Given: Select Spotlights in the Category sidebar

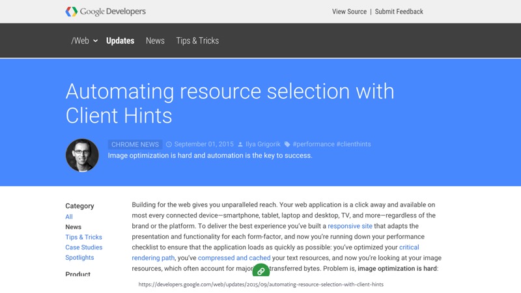Looking at the screenshot, I should (79, 257).
